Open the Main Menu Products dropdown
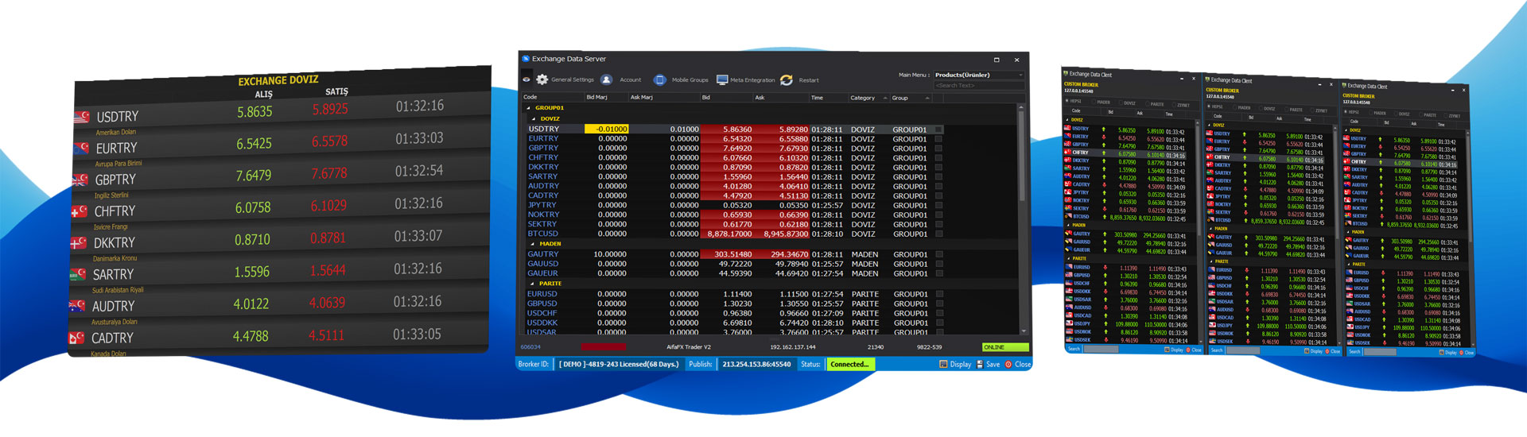The image size is (1527, 437). pyautogui.click(x=978, y=75)
